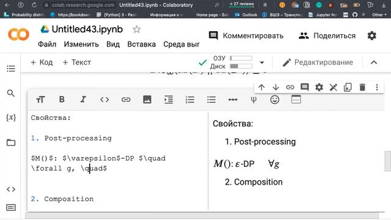Open code snippets panel
The width and height of the screenshot is (391, 220).
pos(11,189)
